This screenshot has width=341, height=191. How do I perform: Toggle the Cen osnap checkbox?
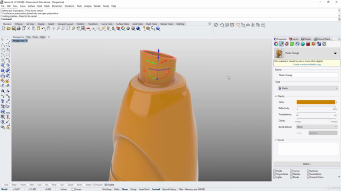[36, 185]
